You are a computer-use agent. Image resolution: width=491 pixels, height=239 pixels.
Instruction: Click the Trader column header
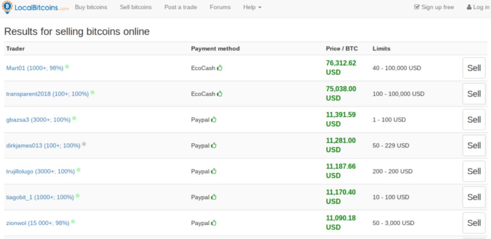(x=15, y=49)
